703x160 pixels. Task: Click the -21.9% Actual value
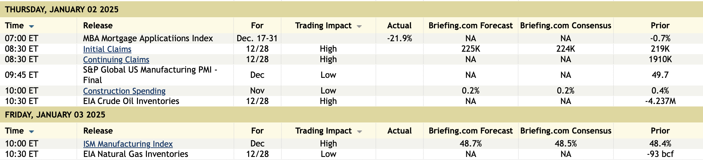tap(399, 38)
